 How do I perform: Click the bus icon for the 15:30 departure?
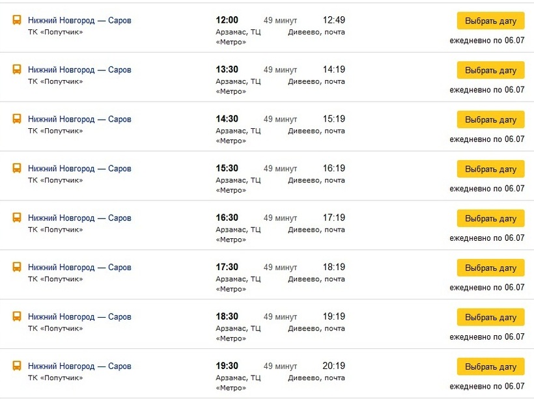point(17,168)
